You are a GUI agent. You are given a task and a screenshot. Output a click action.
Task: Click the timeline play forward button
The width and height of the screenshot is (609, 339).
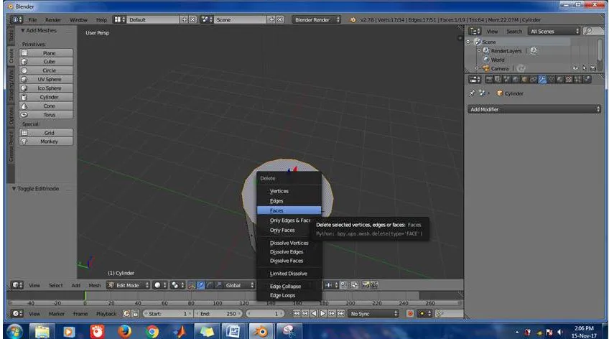coord(322,313)
